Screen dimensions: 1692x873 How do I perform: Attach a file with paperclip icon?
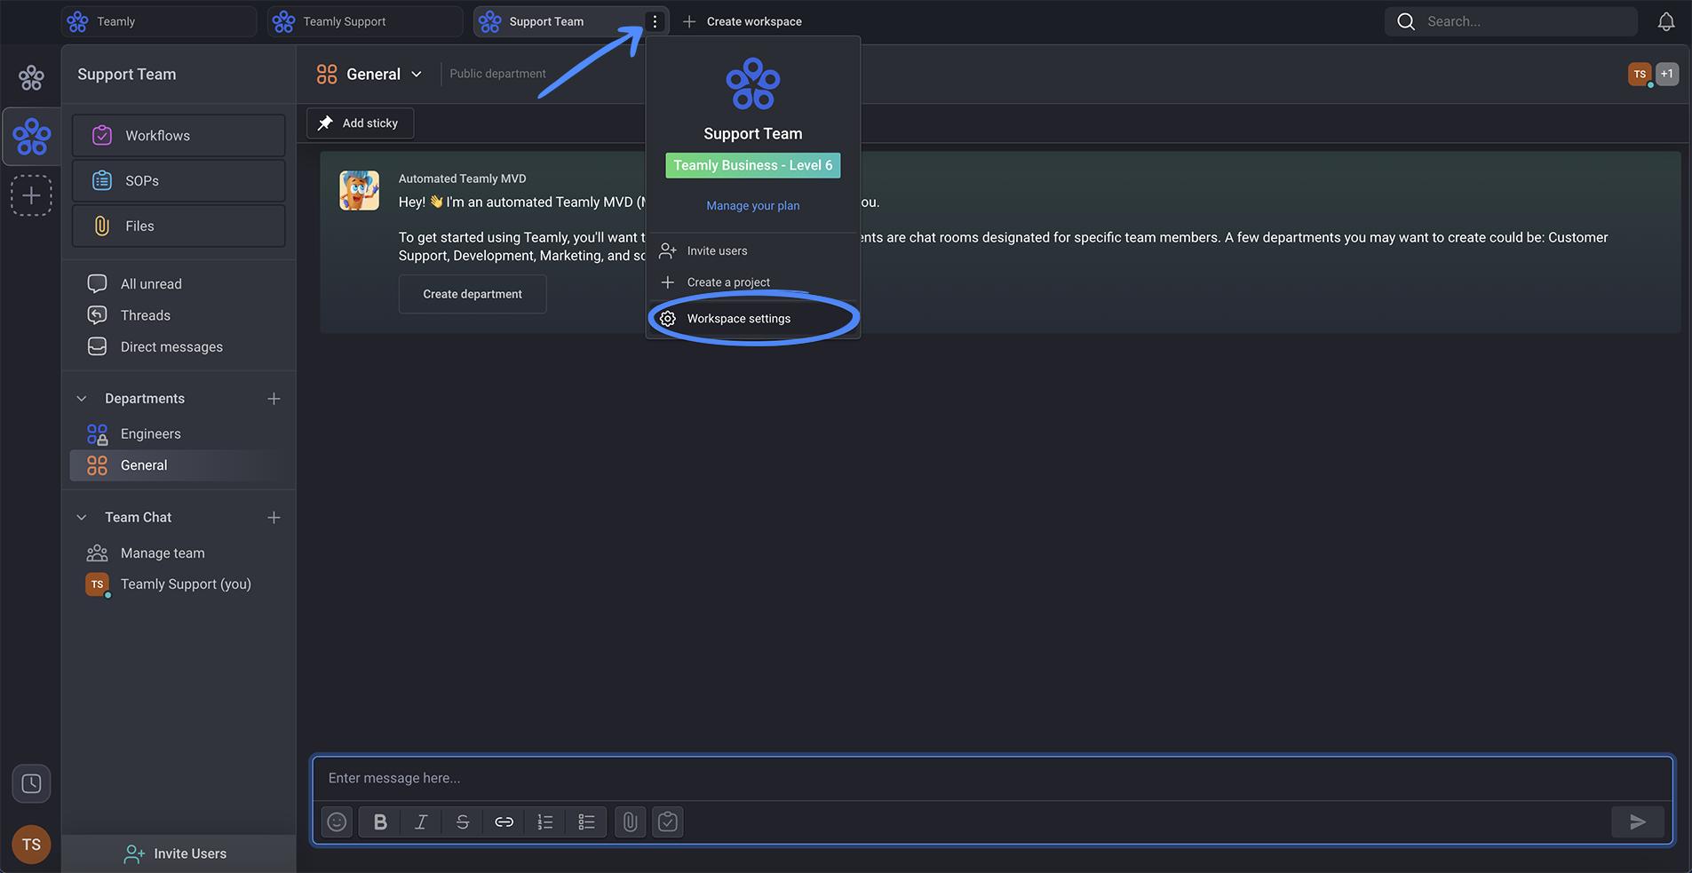(630, 822)
